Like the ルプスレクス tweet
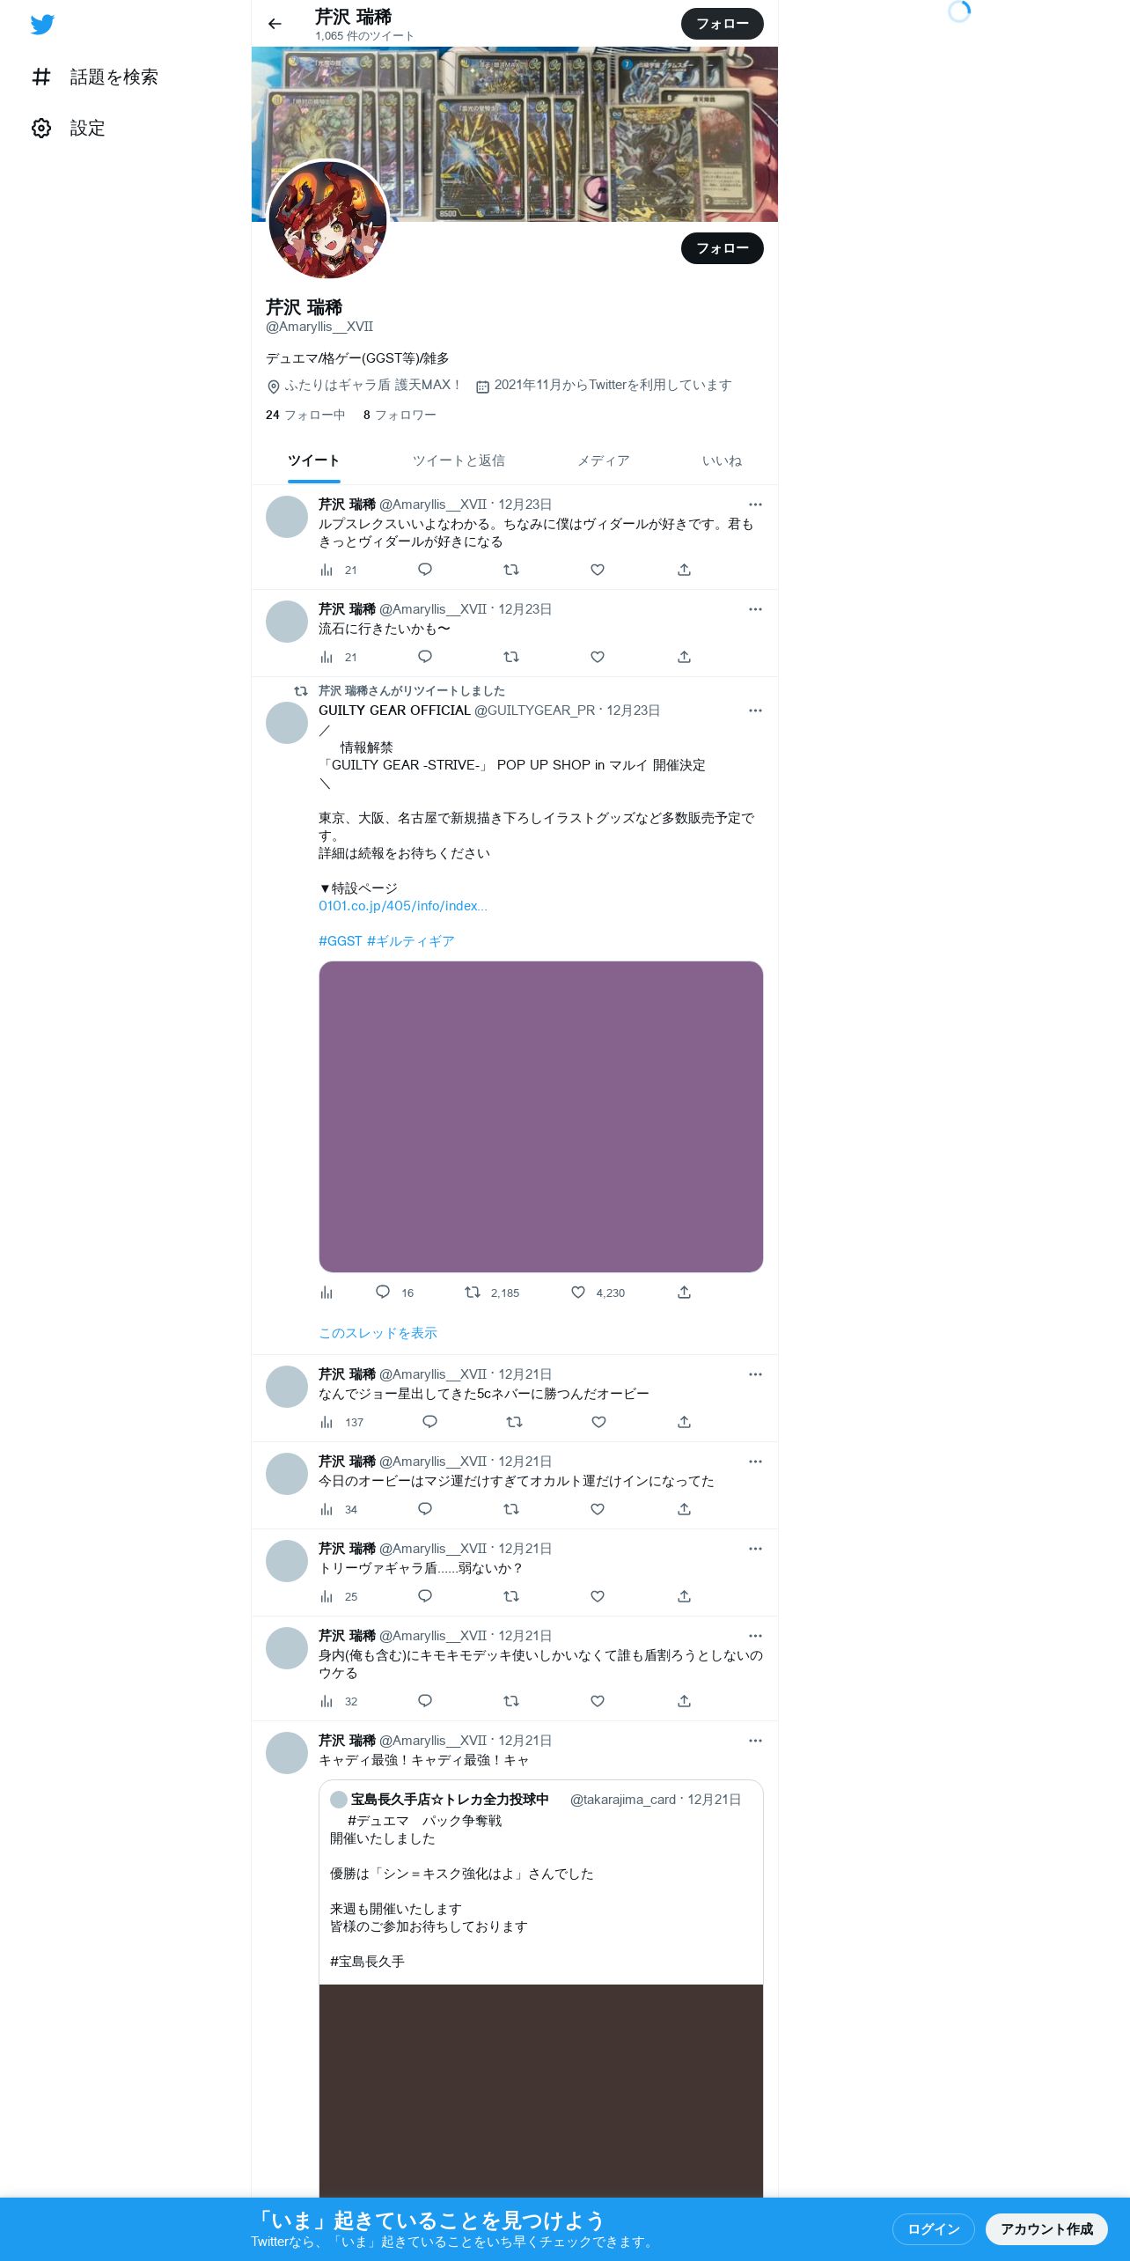Image resolution: width=1130 pixels, height=2261 pixels. point(598,570)
